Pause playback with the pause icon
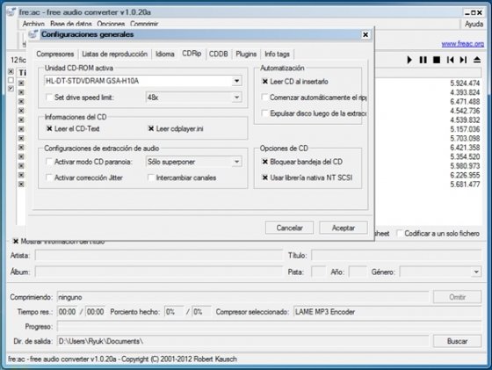492x370 pixels. 423,60
